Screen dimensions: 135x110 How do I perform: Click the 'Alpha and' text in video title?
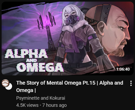tap(111, 83)
